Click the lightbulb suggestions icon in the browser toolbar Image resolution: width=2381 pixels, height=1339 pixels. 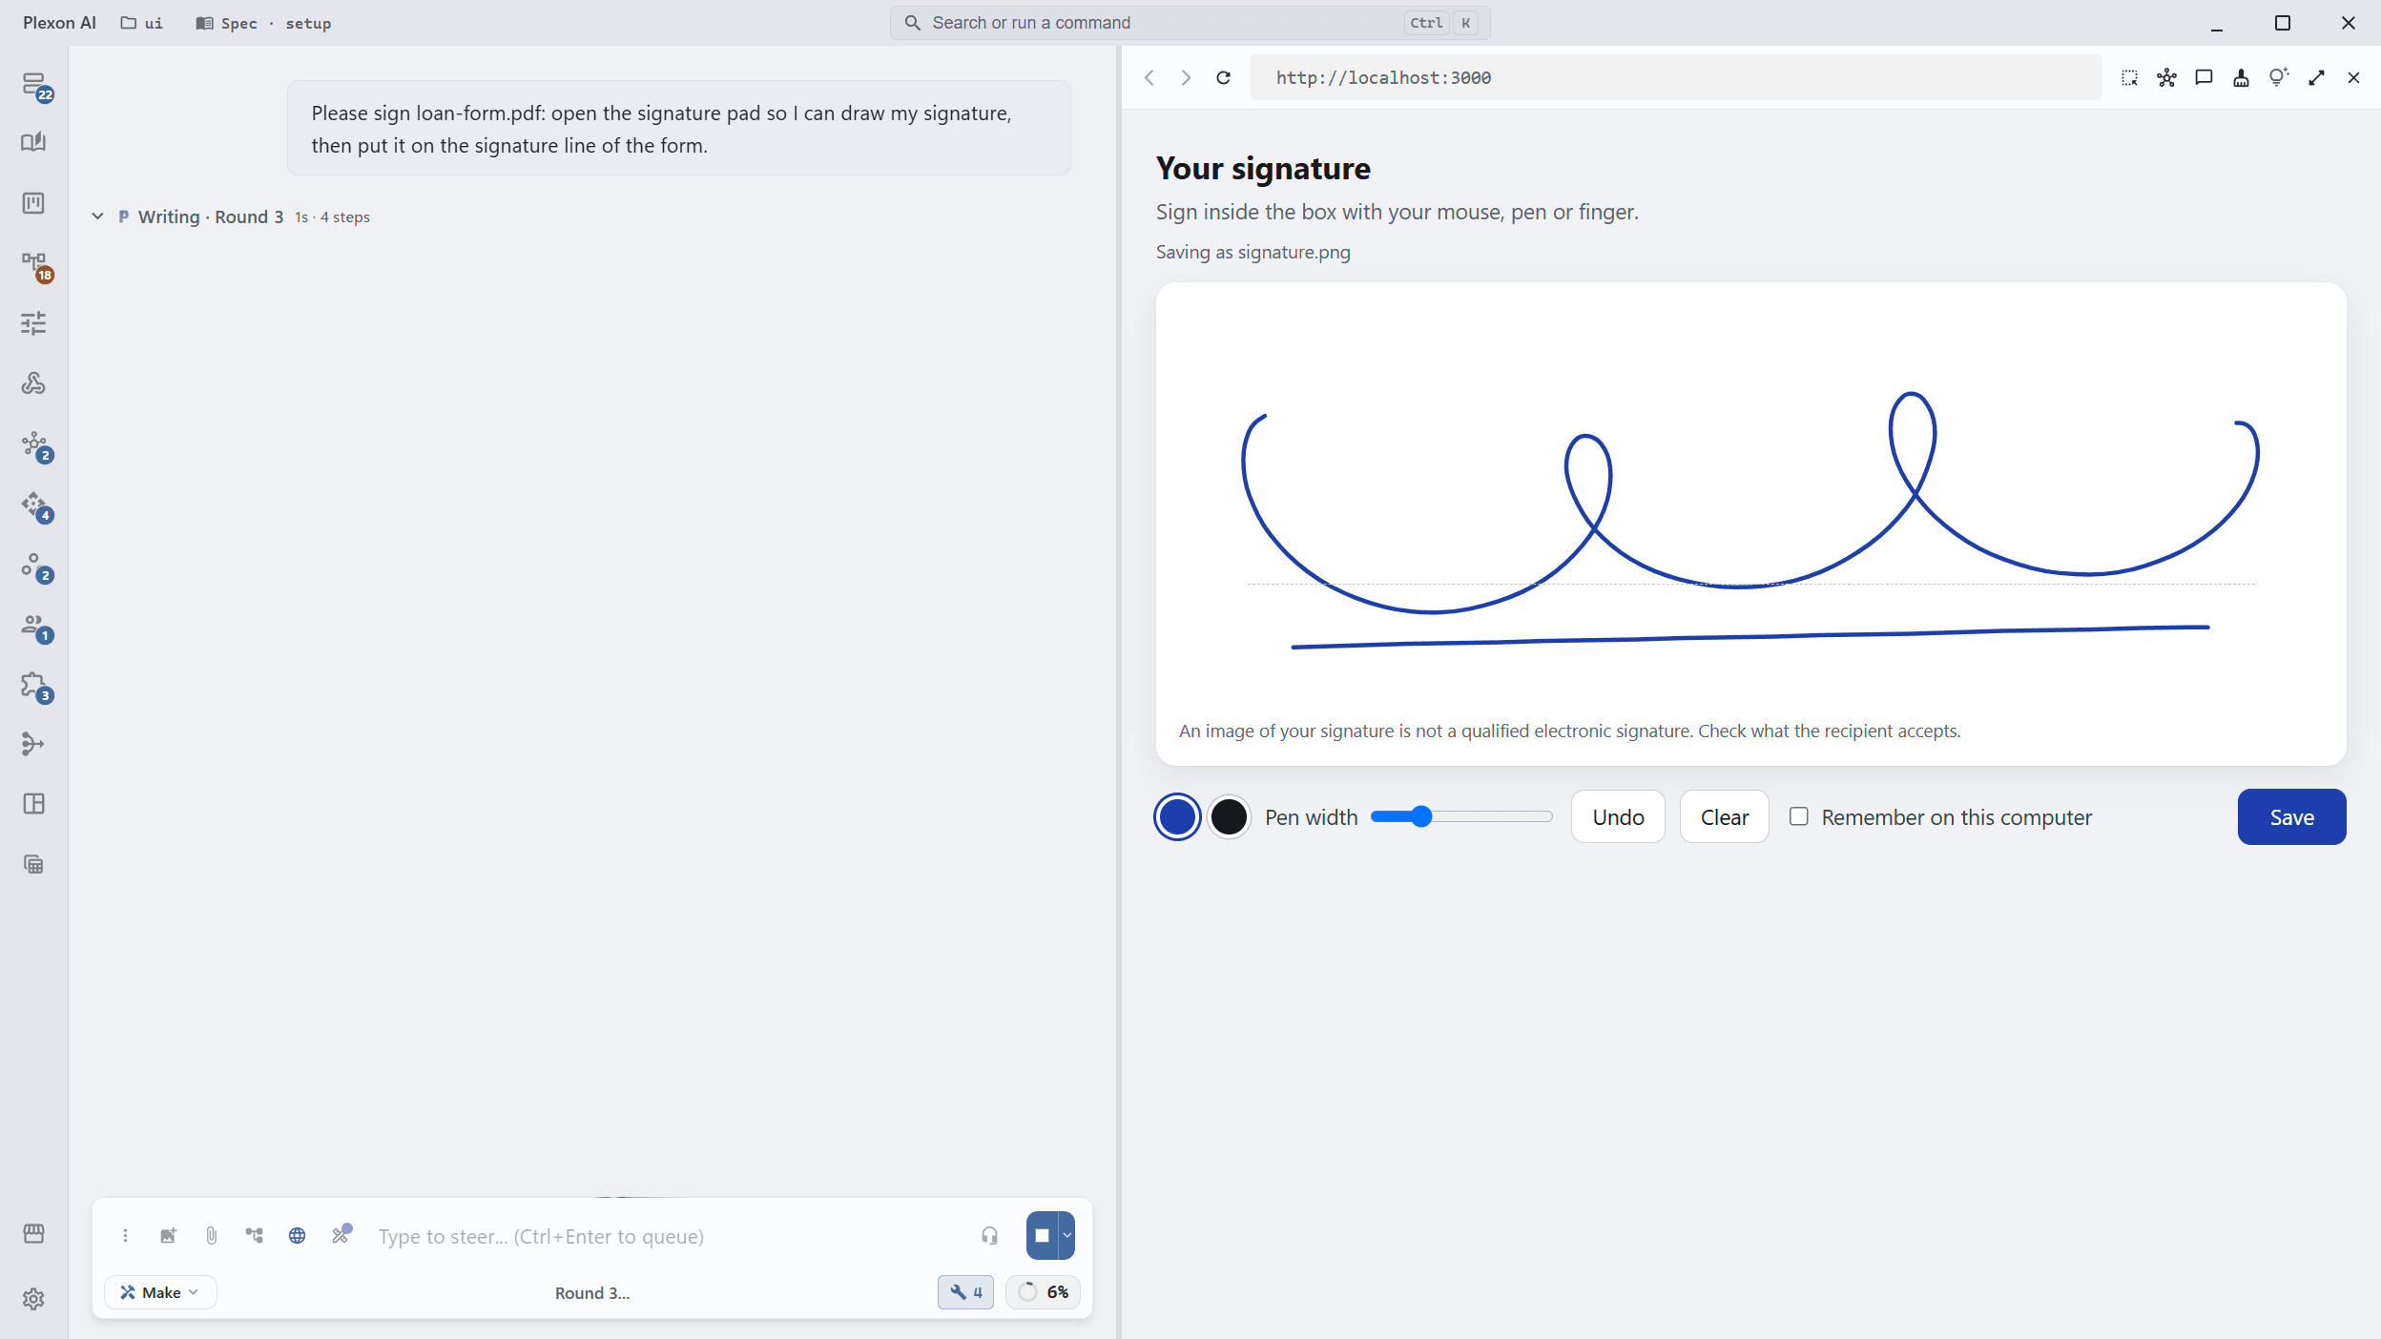2279,78
